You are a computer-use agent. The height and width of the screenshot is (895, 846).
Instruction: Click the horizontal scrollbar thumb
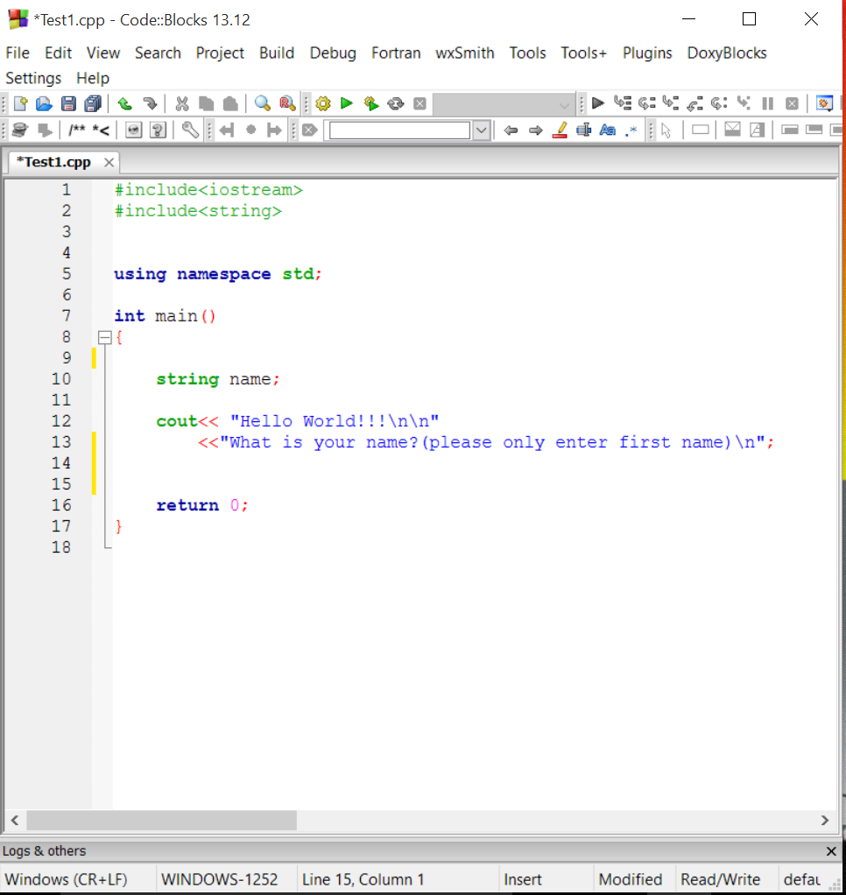pyautogui.click(x=161, y=821)
